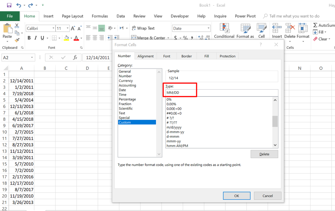Toggle Align Right
The image size is (335, 211).
point(102,38)
